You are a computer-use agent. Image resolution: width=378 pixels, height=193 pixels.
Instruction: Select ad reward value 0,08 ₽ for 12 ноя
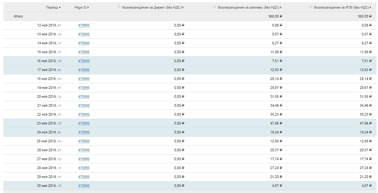point(277,25)
